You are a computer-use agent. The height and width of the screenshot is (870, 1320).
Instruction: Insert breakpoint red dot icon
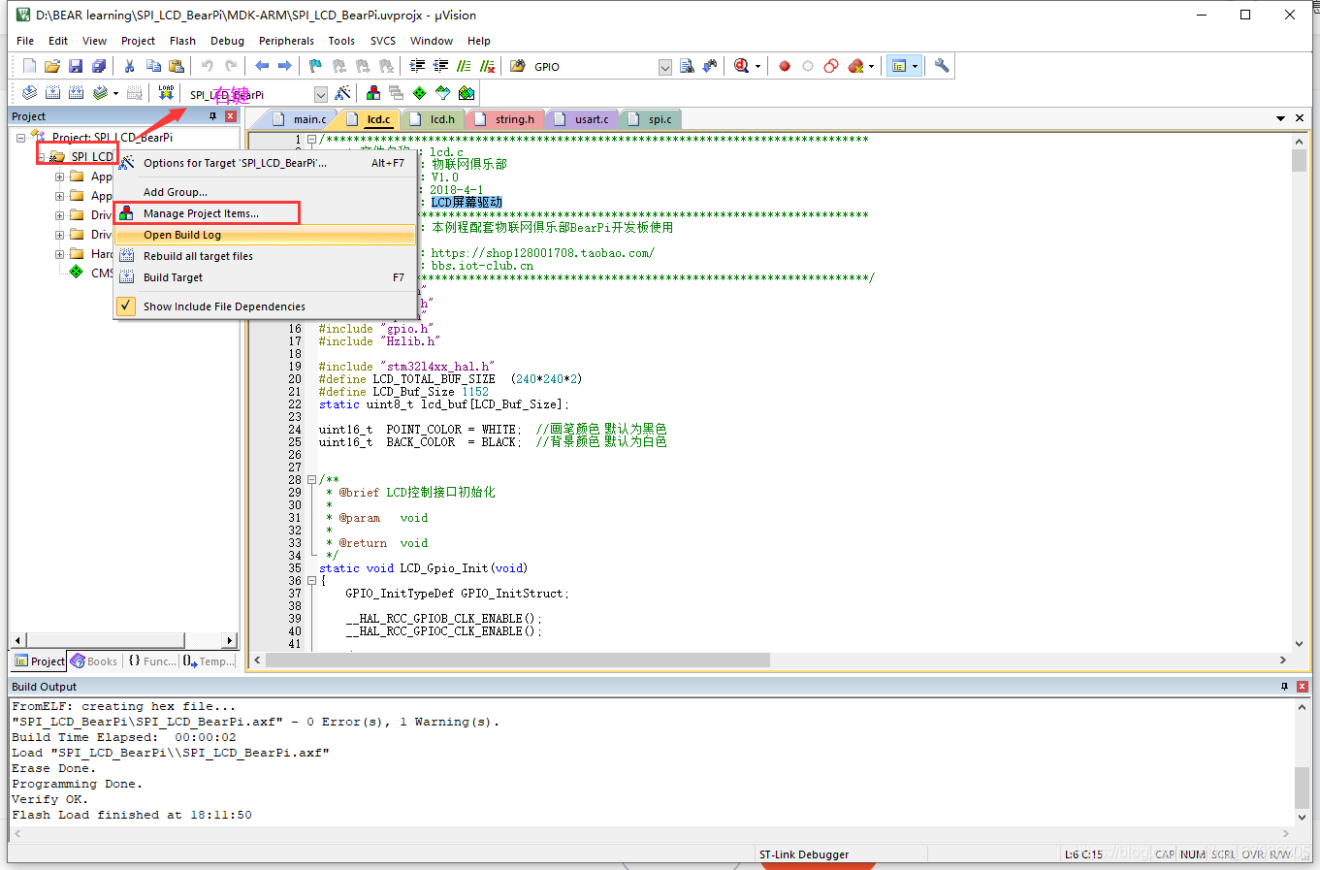pos(785,66)
